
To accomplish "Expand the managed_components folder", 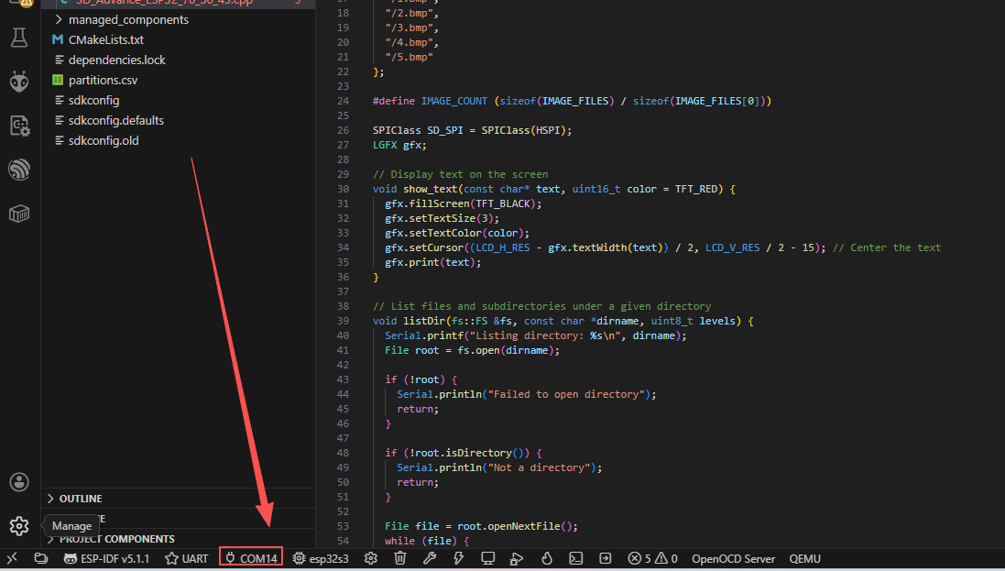I will pos(128,19).
